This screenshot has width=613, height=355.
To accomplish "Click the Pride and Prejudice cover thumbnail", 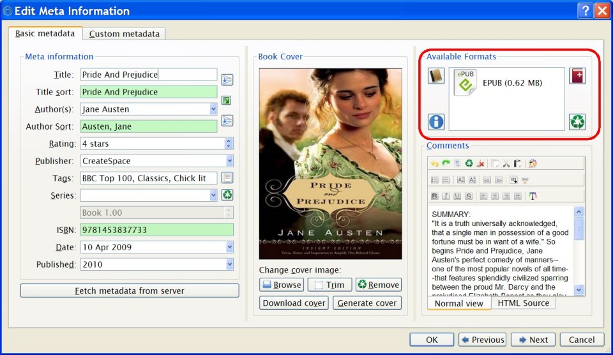I will click(x=330, y=164).
